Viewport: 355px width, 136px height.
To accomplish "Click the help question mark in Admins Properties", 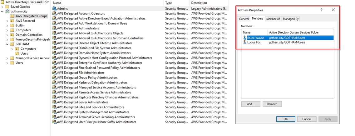I will pyautogui.click(x=322, y=10).
